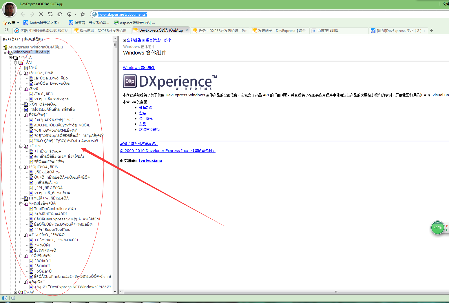Collapse the Windows root tree node

5,52
